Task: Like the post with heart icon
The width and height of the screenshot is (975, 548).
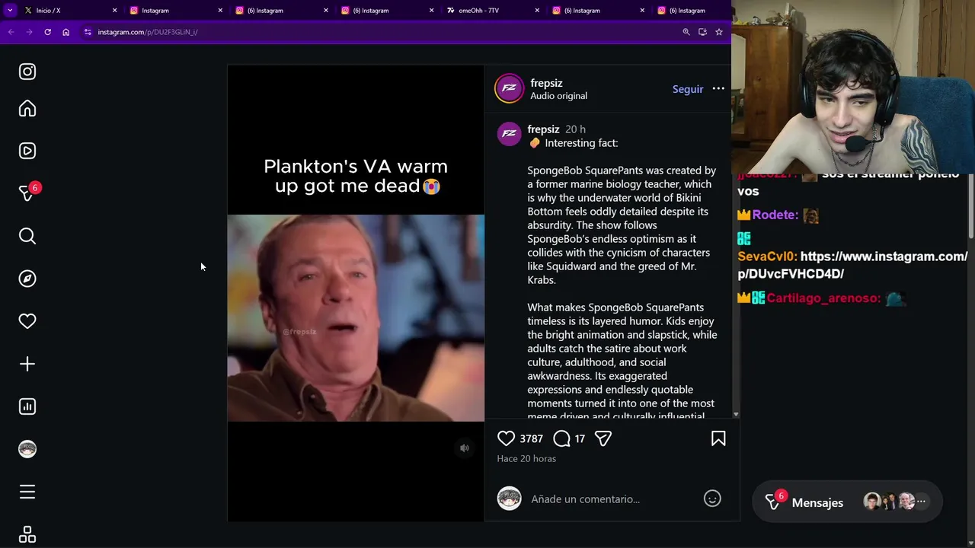Action: (x=506, y=438)
